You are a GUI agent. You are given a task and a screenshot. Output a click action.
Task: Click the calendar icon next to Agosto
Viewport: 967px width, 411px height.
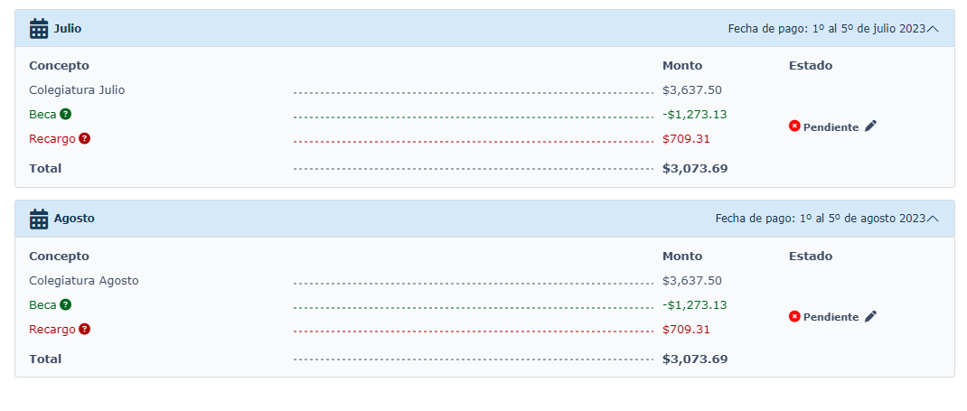tap(39, 219)
